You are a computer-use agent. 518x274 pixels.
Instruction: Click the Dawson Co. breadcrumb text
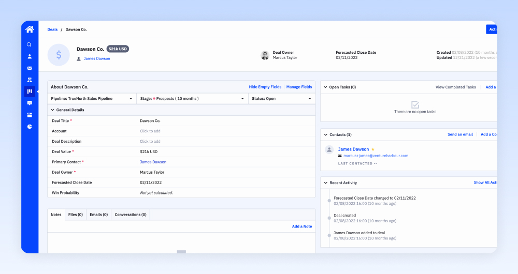(x=76, y=29)
